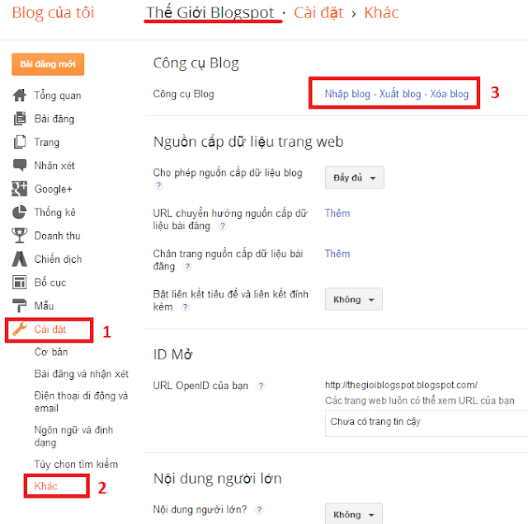
Task: Click the Thế Giới Blogspot blog title
Action: pyautogui.click(x=210, y=13)
